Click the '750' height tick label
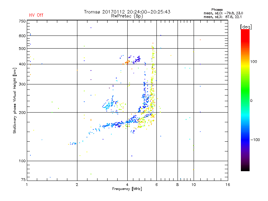 click(x=22, y=21)
